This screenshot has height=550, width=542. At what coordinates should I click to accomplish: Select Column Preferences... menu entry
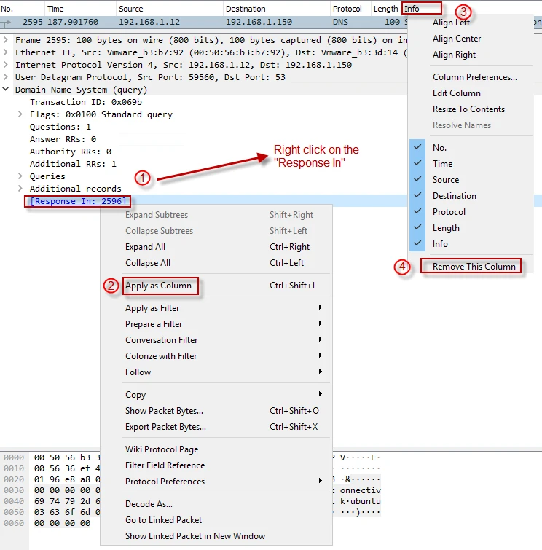tap(474, 77)
